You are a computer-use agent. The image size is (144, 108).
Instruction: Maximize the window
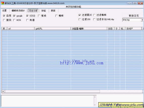tap(135, 3)
